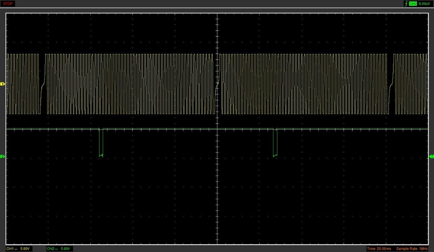Select the green CH2 ground marker
This screenshot has height=252, width=434.
click(3, 157)
